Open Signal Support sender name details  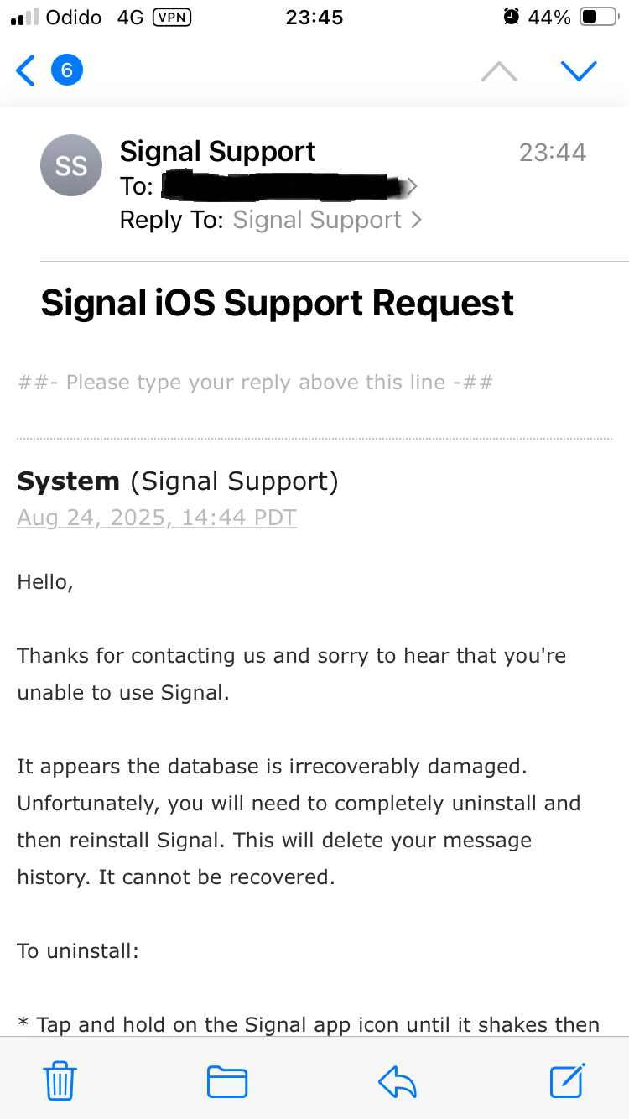218,151
